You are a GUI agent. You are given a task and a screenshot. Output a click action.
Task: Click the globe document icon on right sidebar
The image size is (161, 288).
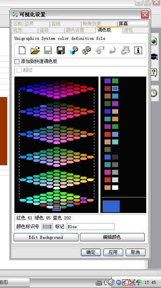154,41
